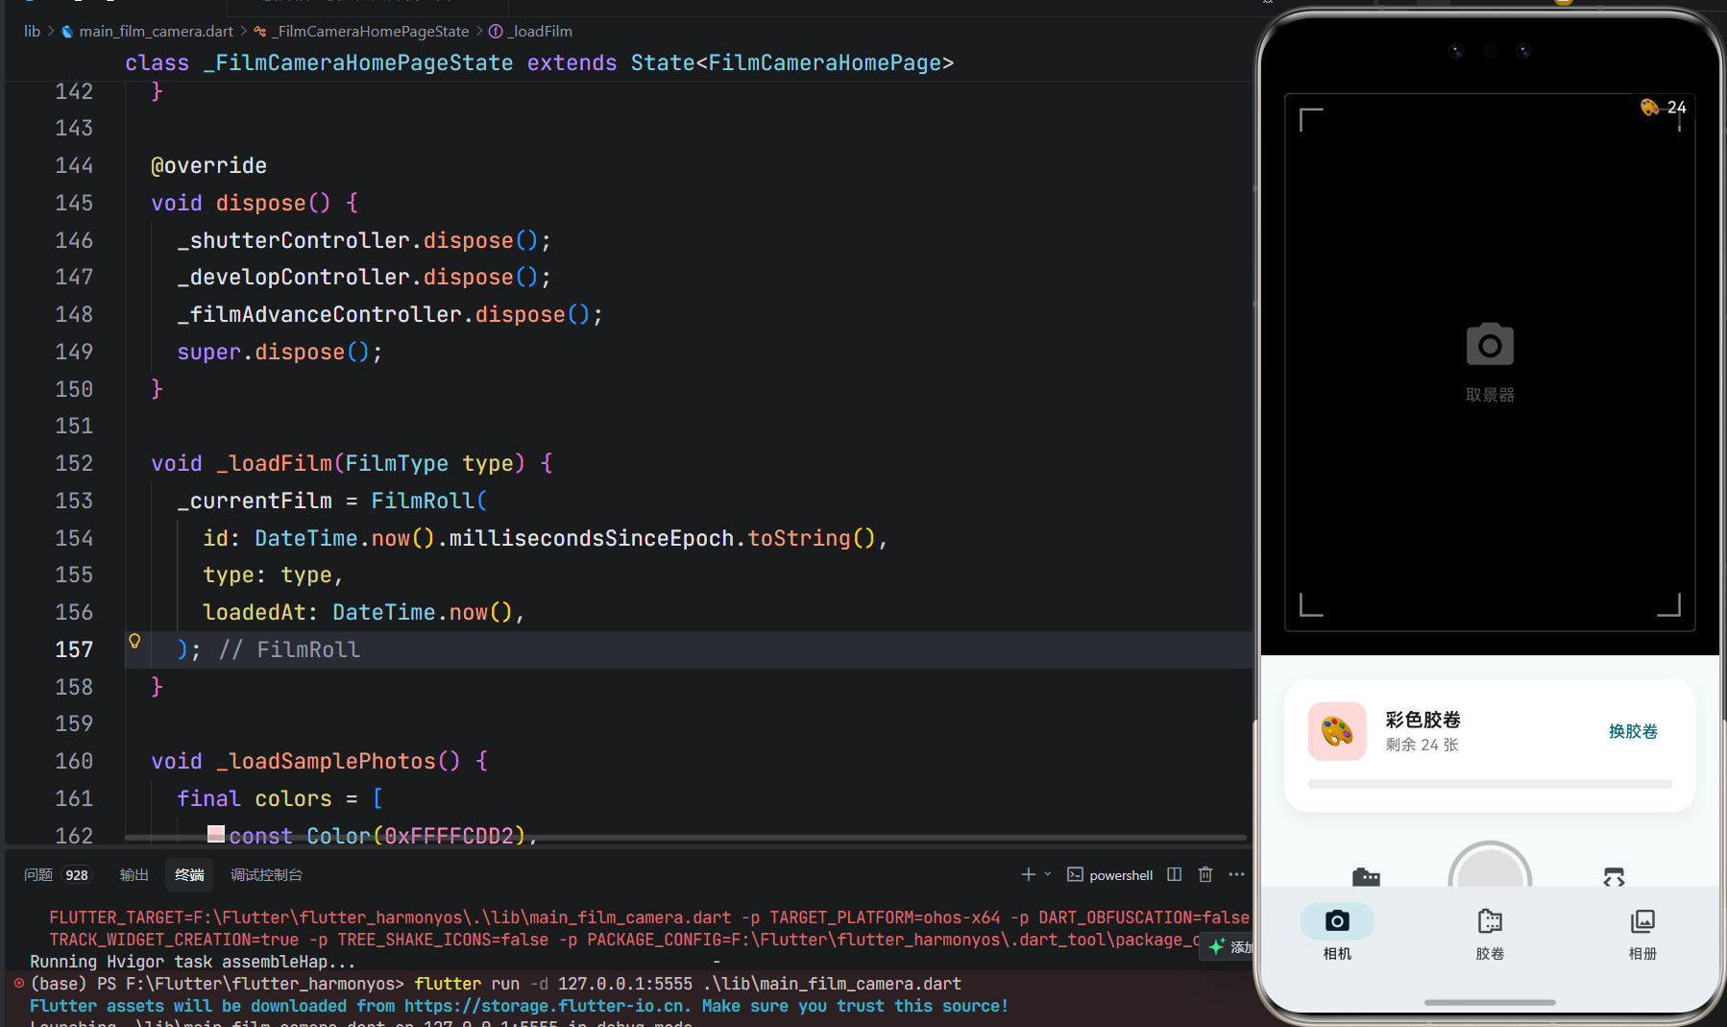Open the 调试控制台 debug console tab
Screen dimensions: 1727x1027
point(266,874)
